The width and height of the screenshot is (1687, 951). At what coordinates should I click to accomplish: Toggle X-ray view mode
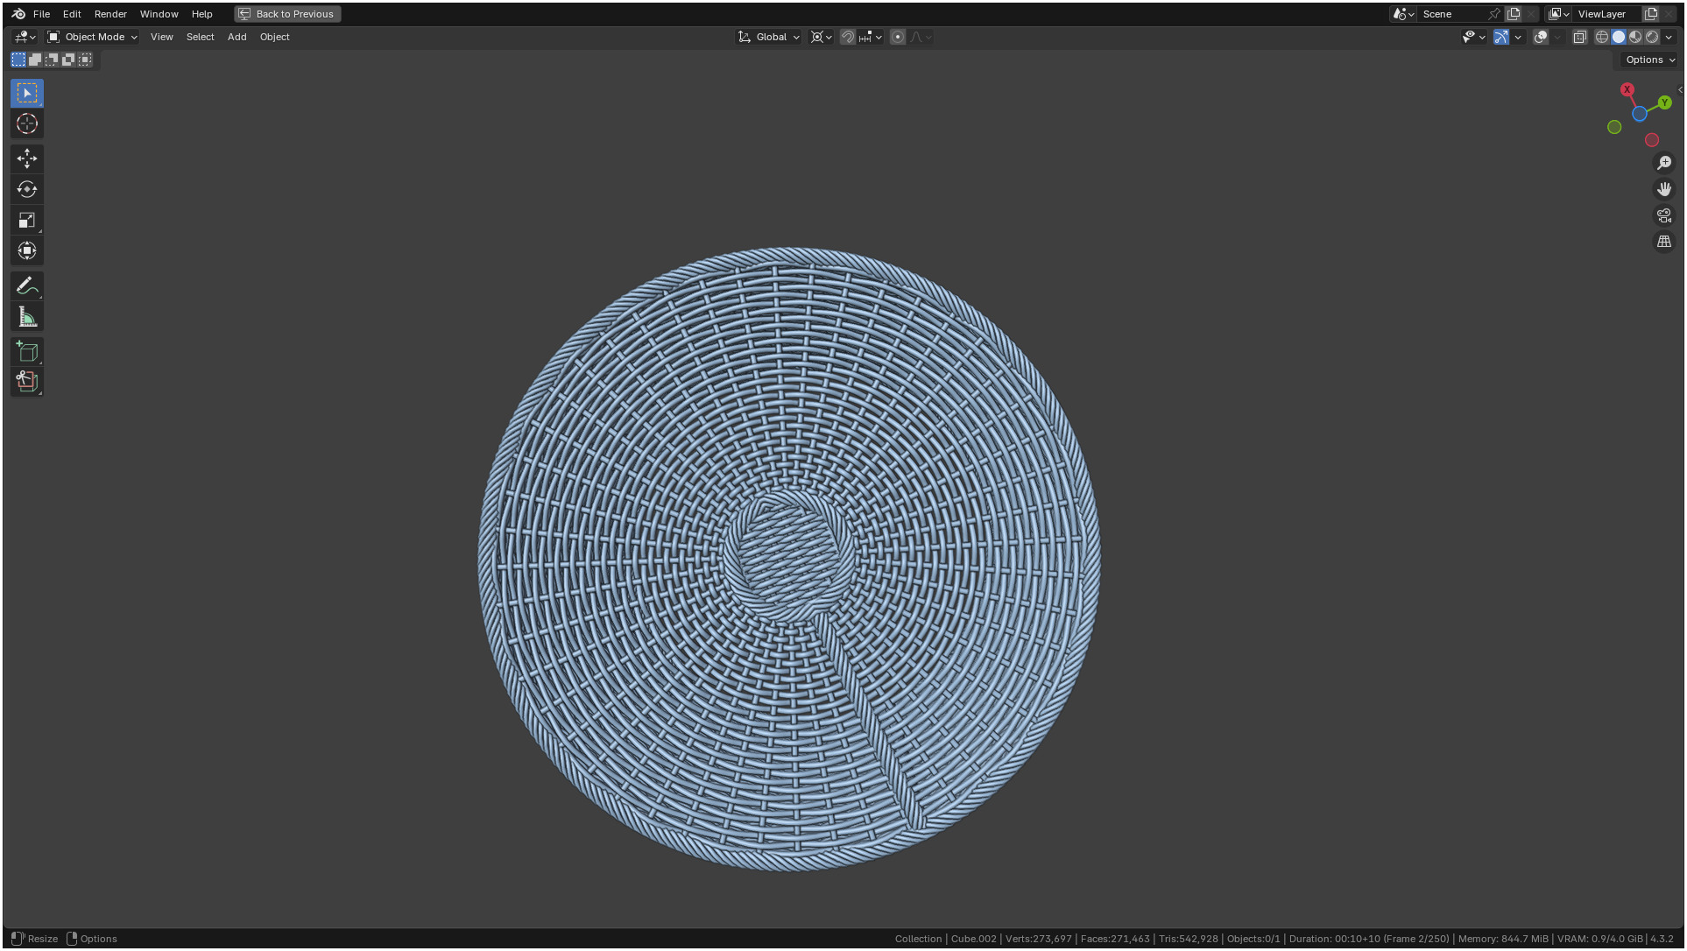1579,37
